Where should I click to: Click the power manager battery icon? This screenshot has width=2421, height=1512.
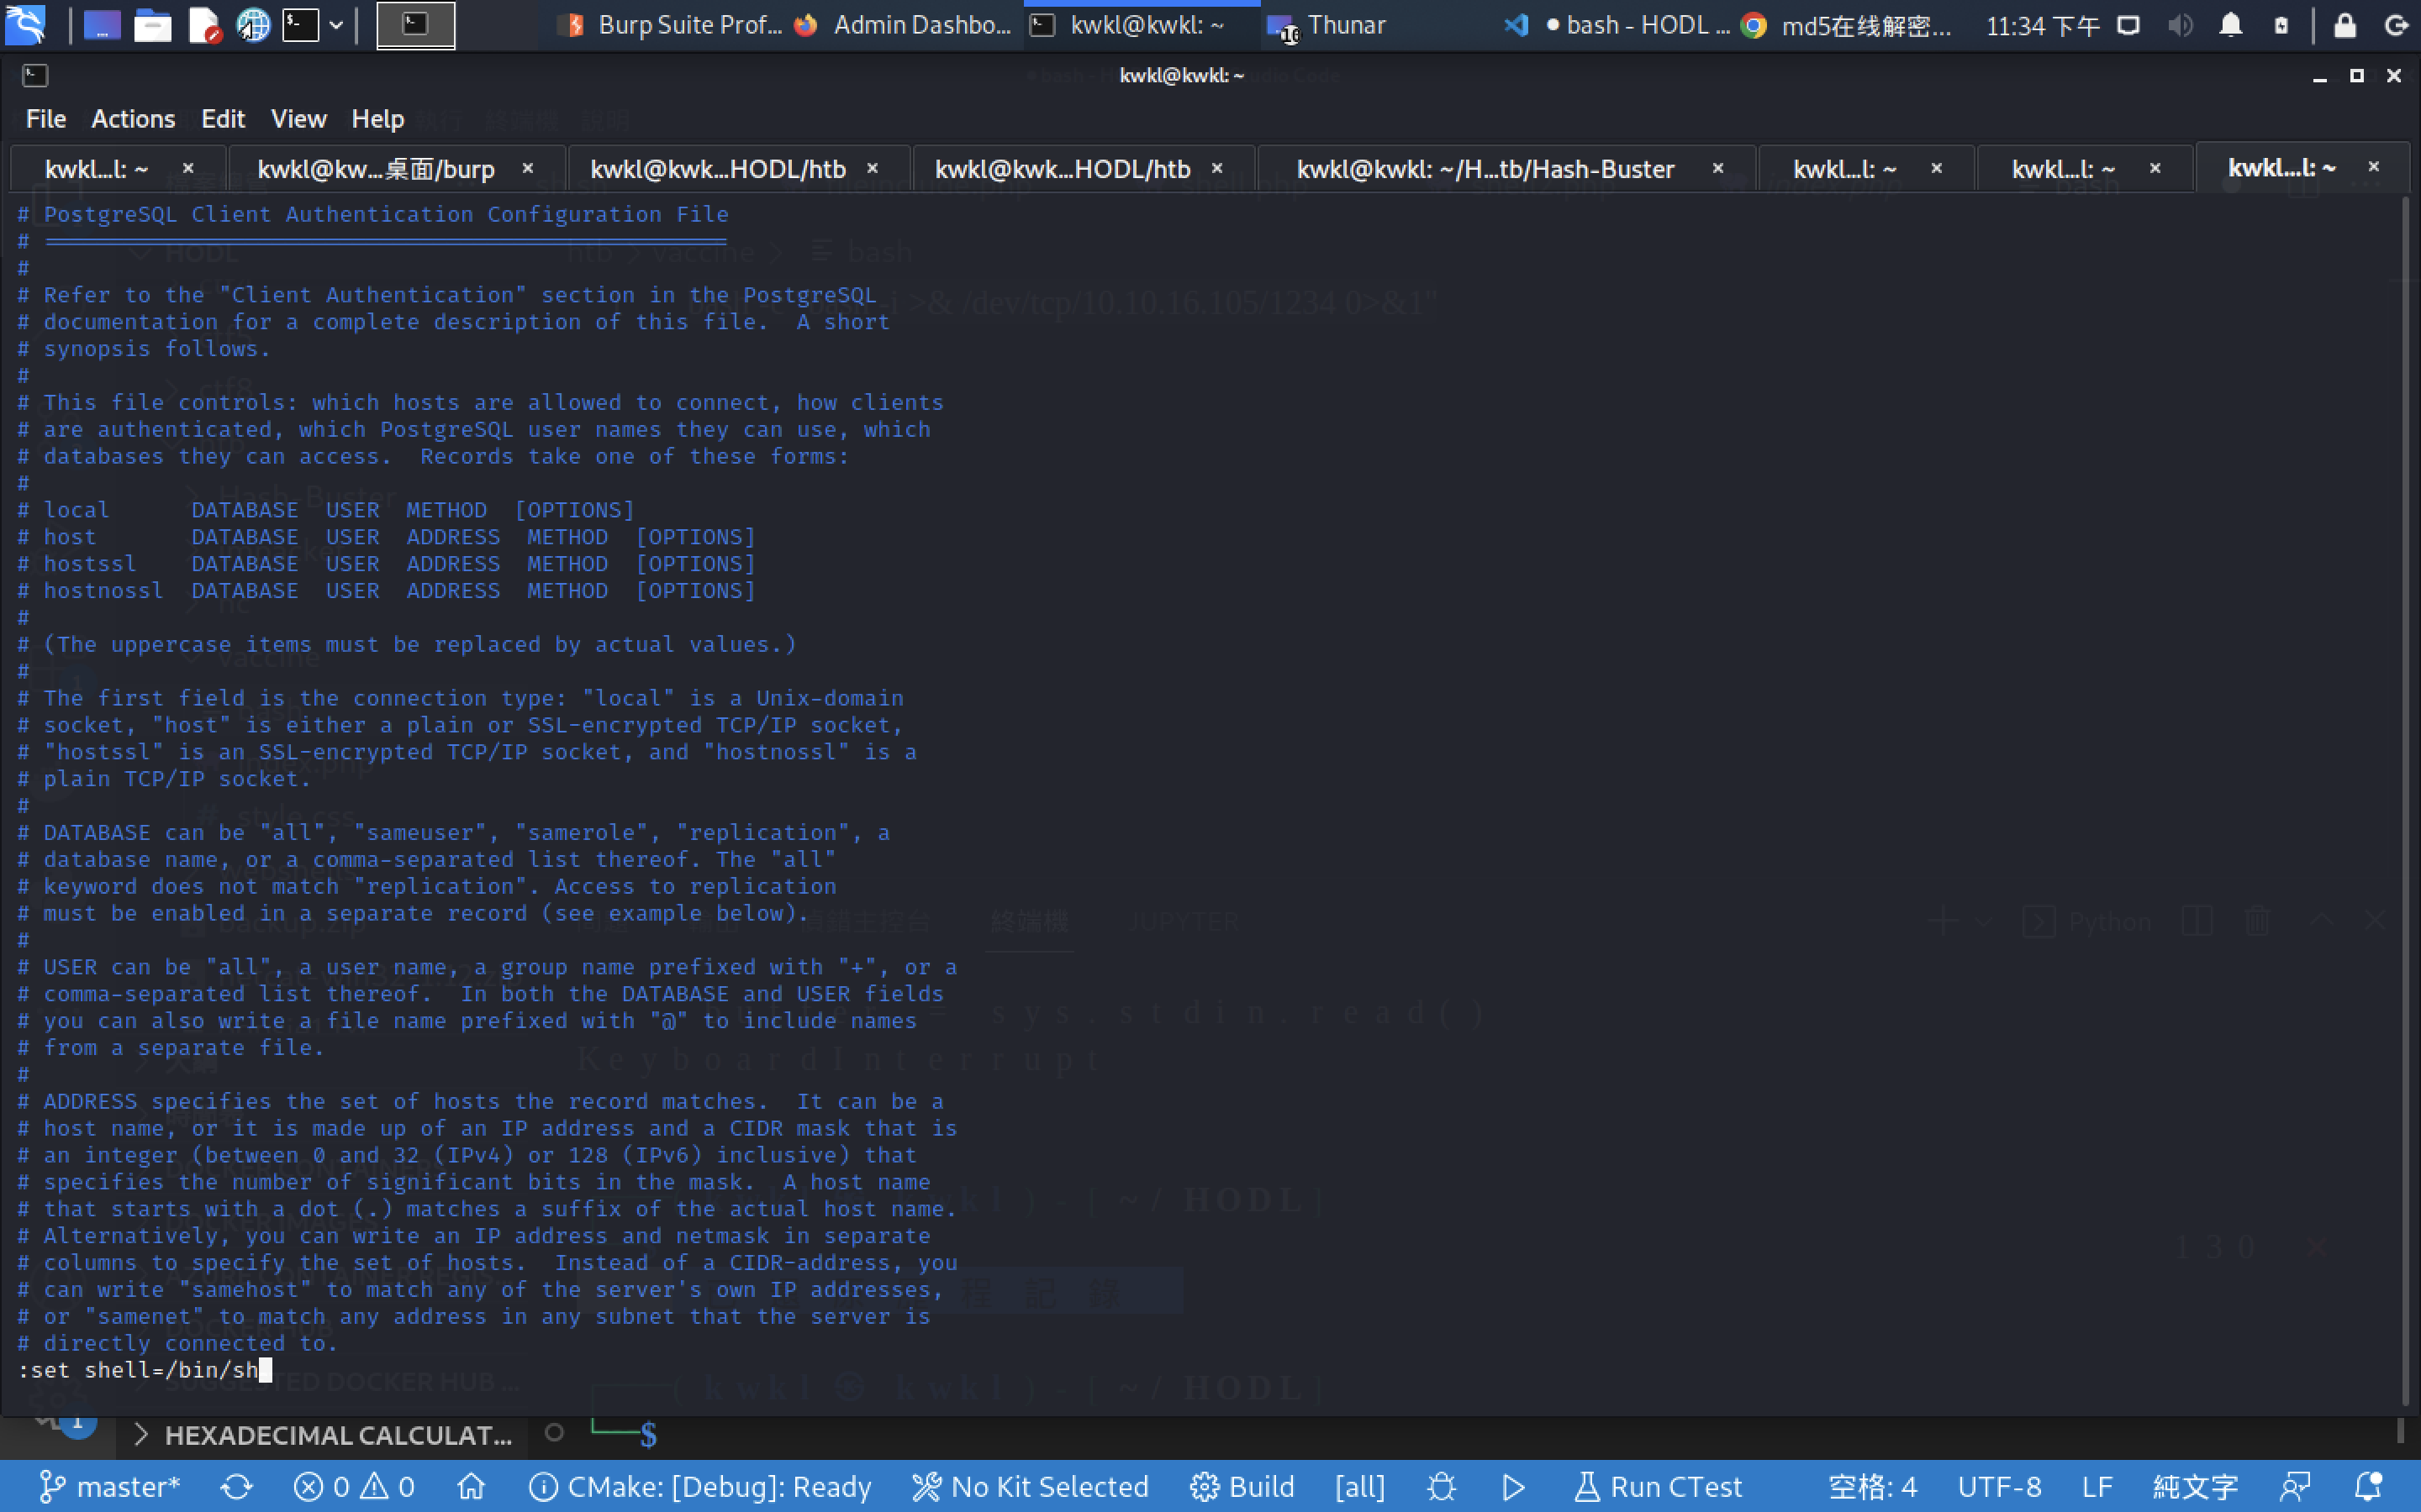pos(2281,25)
